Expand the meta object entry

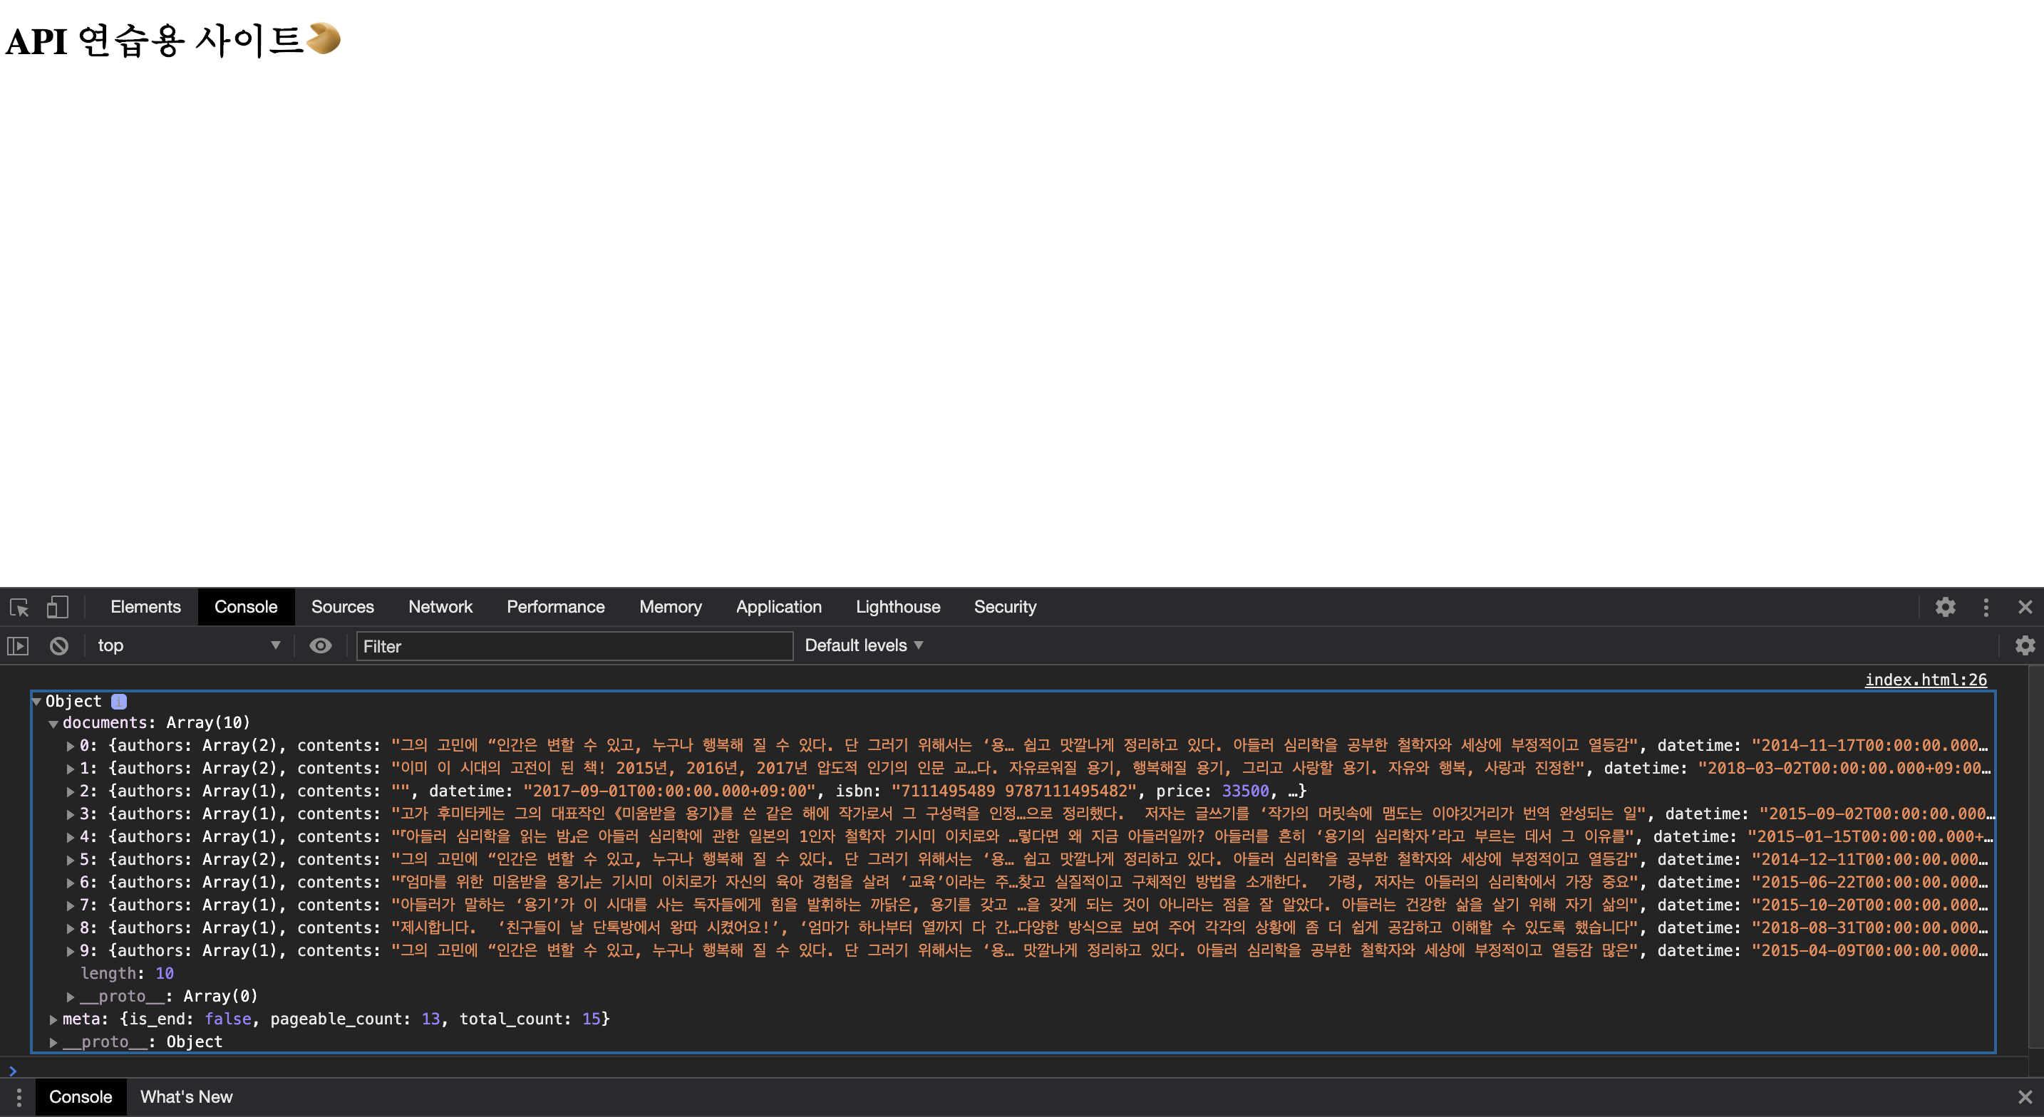pyautogui.click(x=53, y=1019)
